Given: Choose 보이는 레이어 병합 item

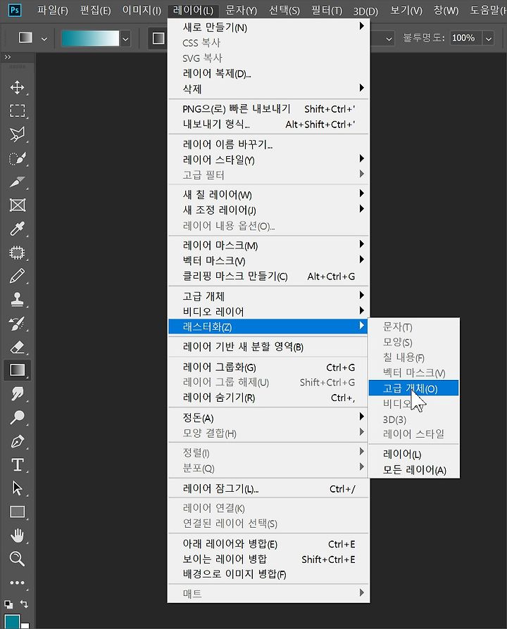Looking at the screenshot, I should coord(268,559).
